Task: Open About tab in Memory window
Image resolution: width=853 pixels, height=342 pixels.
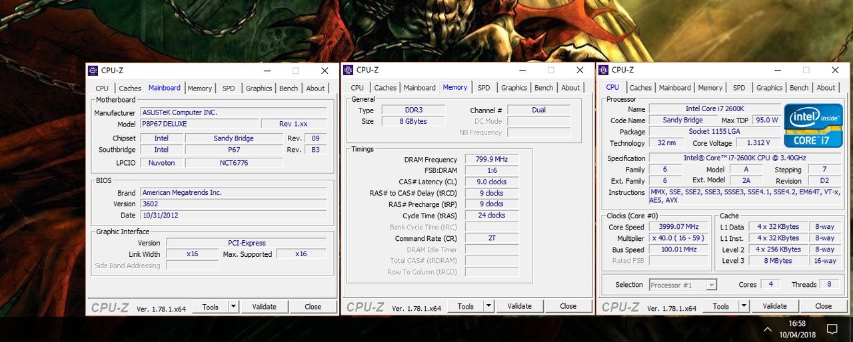Action: (x=570, y=88)
